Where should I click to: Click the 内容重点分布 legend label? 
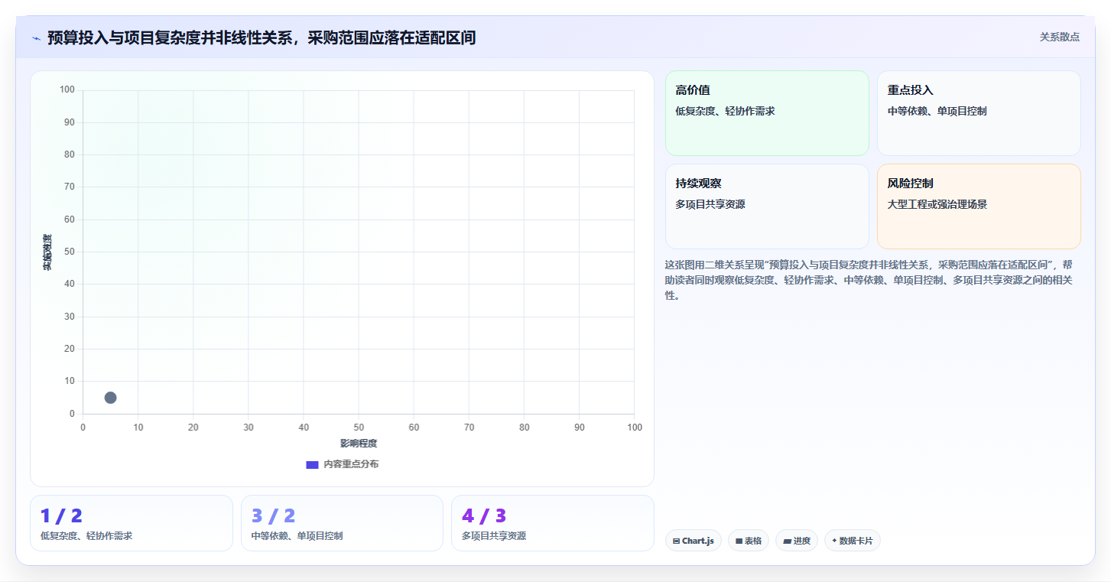pos(351,464)
